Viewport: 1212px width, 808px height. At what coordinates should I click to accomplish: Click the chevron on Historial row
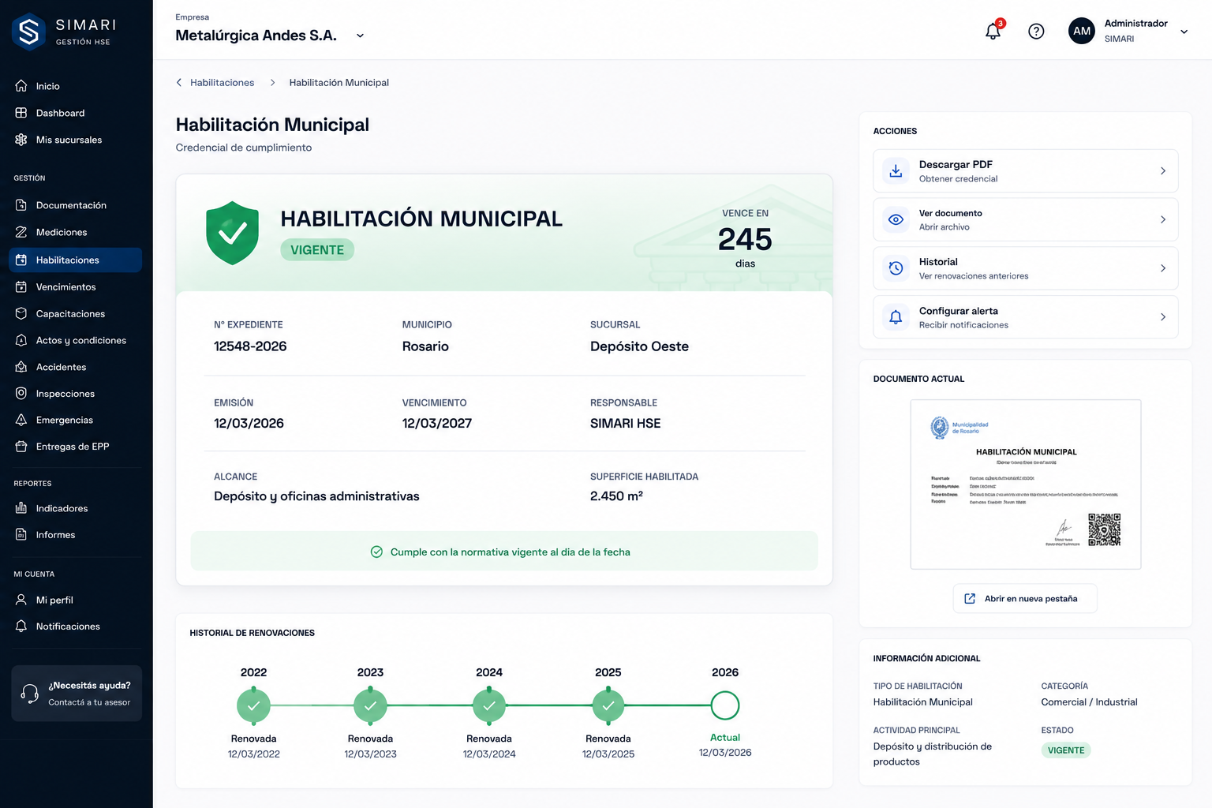click(1163, 268)
